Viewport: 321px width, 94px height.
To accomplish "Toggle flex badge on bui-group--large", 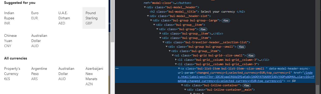I will [x=226, y=20].
